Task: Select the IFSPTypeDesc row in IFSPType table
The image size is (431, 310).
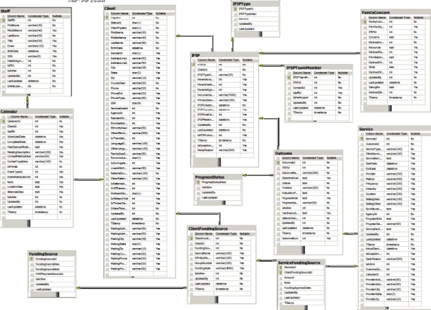Action: 255,14
